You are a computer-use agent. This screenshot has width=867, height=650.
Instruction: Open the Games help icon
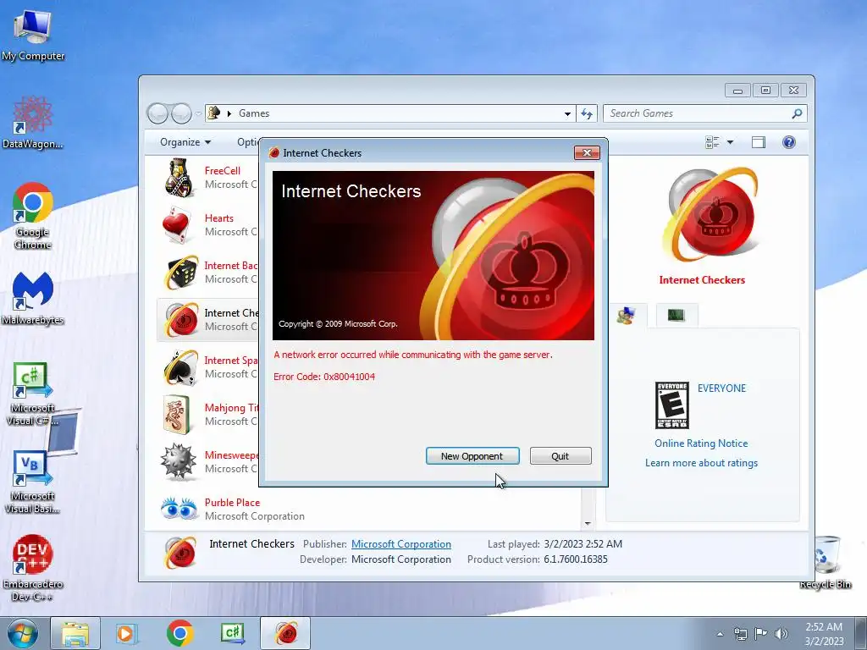tap(789, 142)
